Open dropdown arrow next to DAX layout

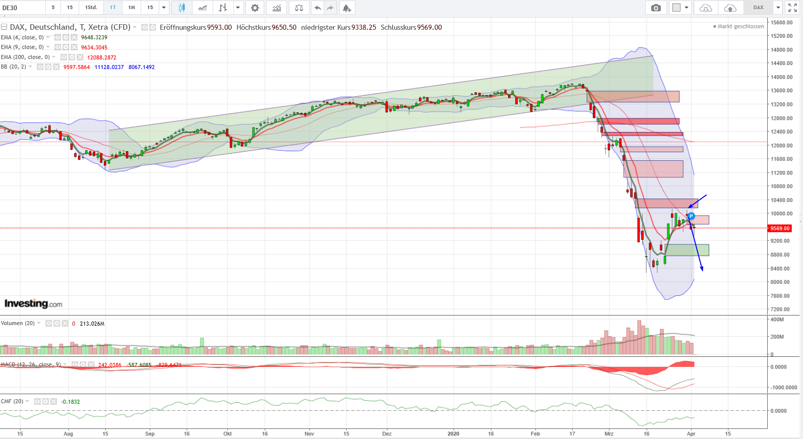778,8
